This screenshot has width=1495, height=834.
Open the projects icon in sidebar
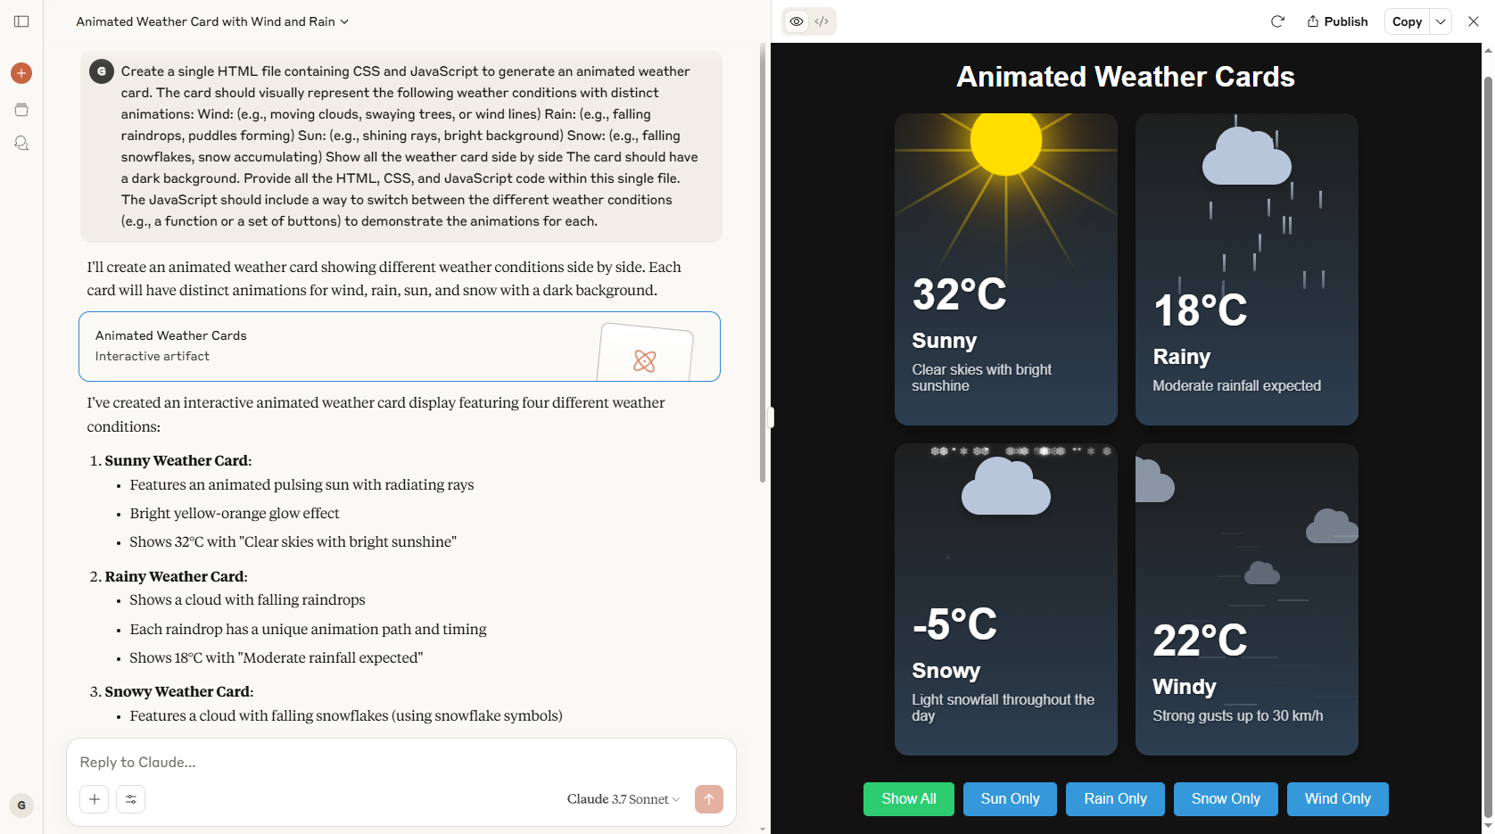tap(21, 110)
